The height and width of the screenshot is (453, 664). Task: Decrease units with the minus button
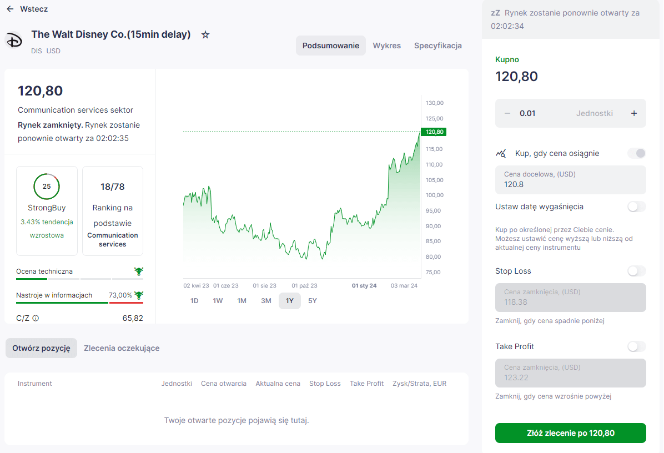pyautogui.click(x=507, y=113)
